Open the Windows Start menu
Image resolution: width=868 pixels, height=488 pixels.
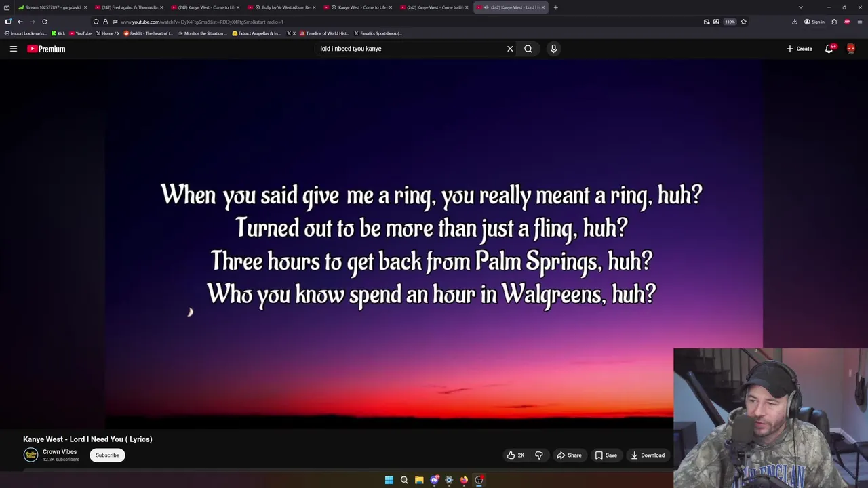point(389,480)
